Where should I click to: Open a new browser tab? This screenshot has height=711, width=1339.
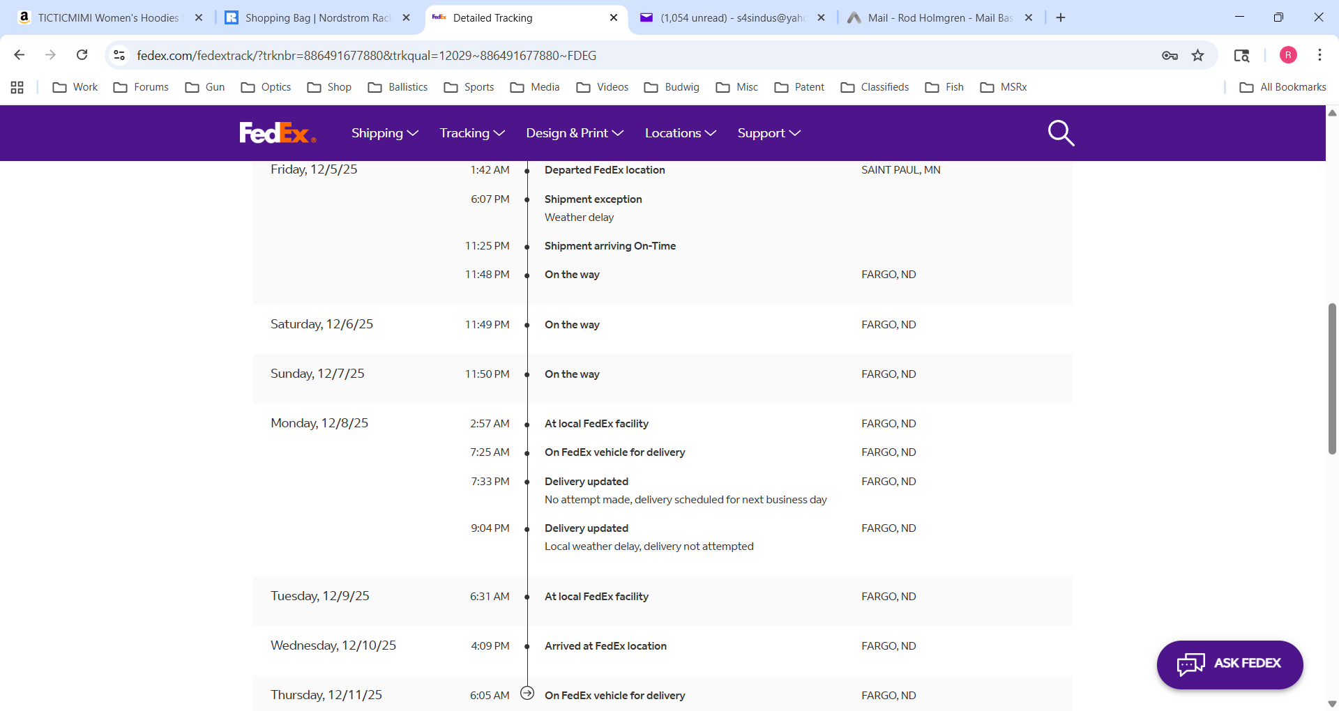[x=1061, y=17]
